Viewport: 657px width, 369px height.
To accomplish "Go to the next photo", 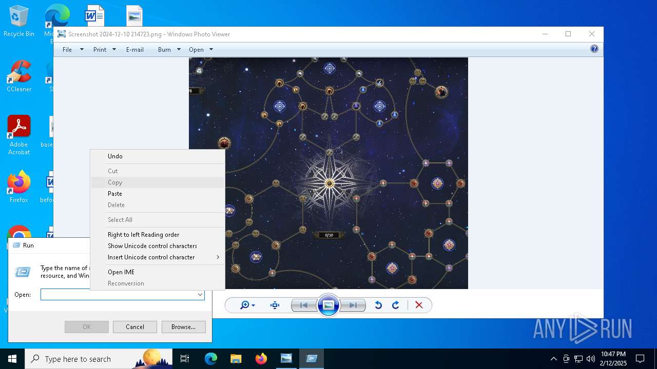I will [353, 305].
